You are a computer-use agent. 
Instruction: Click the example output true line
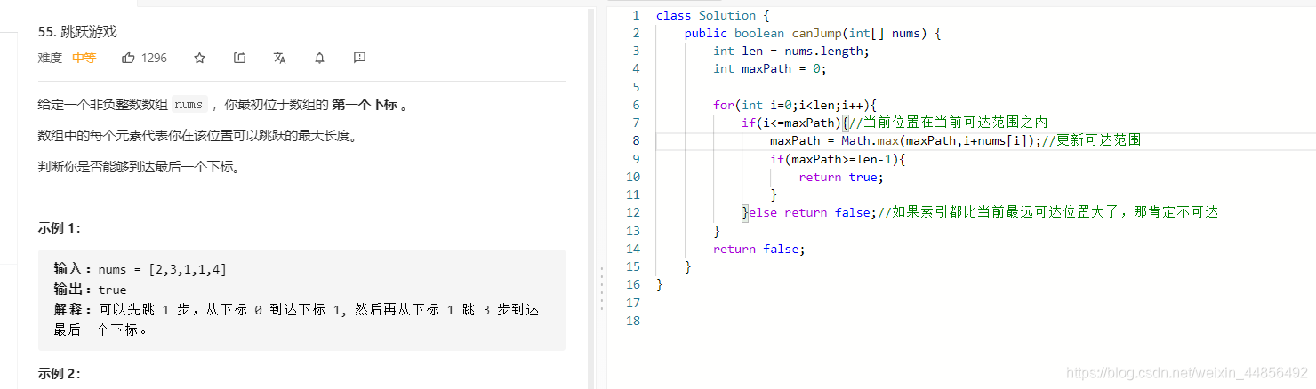pos(90,290)
